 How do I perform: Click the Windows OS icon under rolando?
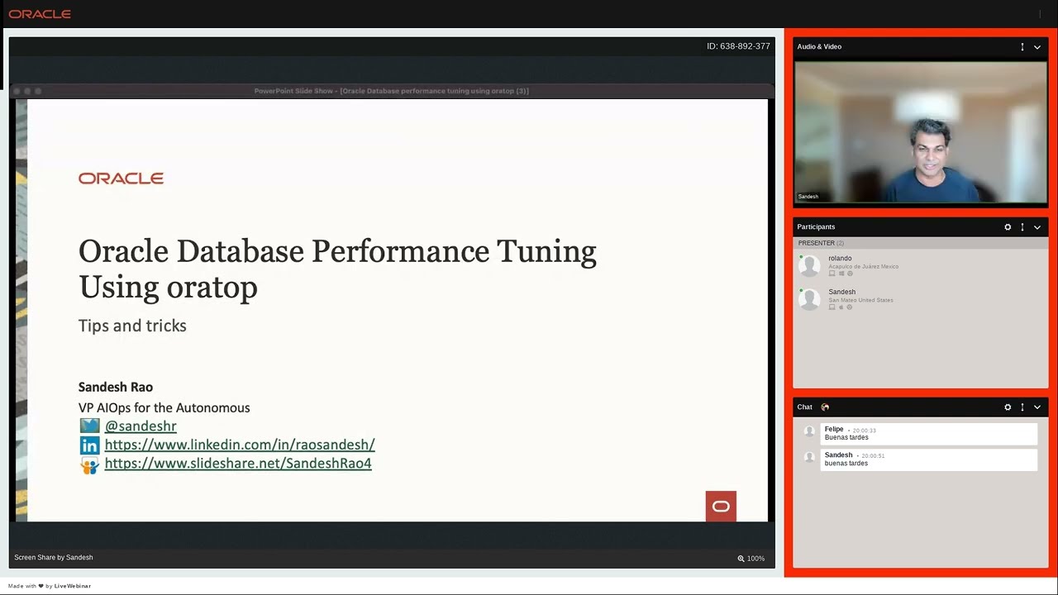pyautogui.click(x=841, y=274)
